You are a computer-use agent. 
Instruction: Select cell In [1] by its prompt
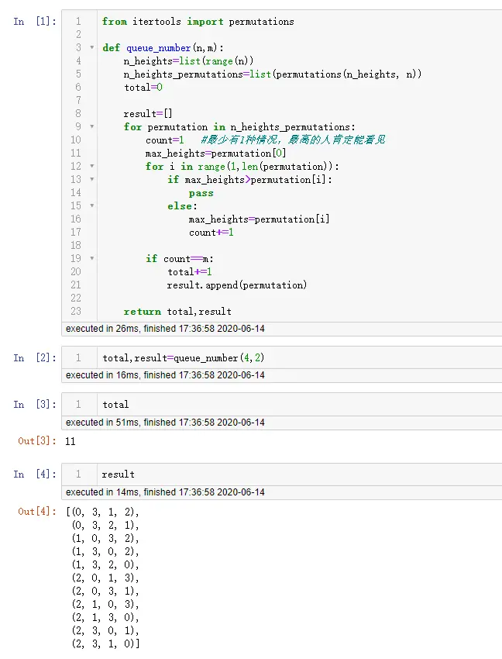[x=35, y=22]
